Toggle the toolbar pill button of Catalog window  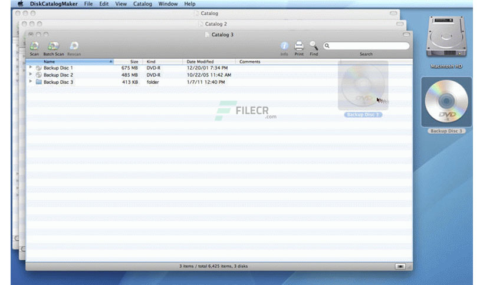pyautogui.click(x=393, y=13)
